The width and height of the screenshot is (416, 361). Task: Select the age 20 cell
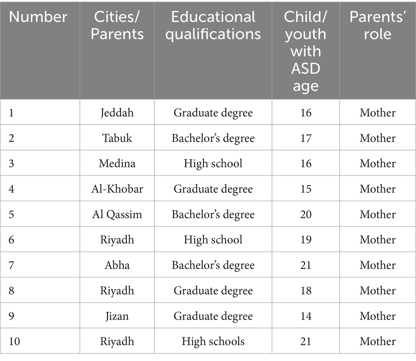[x=305, y=214]
